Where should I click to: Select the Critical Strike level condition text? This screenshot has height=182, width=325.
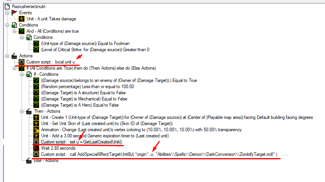(95, 50)
